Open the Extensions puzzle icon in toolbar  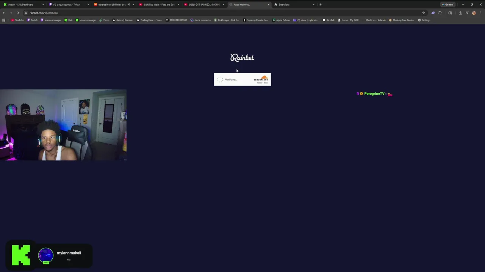[x=440, y=13]
